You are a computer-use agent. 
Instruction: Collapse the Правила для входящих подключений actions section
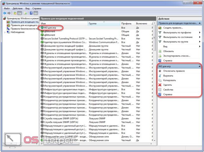200,23
